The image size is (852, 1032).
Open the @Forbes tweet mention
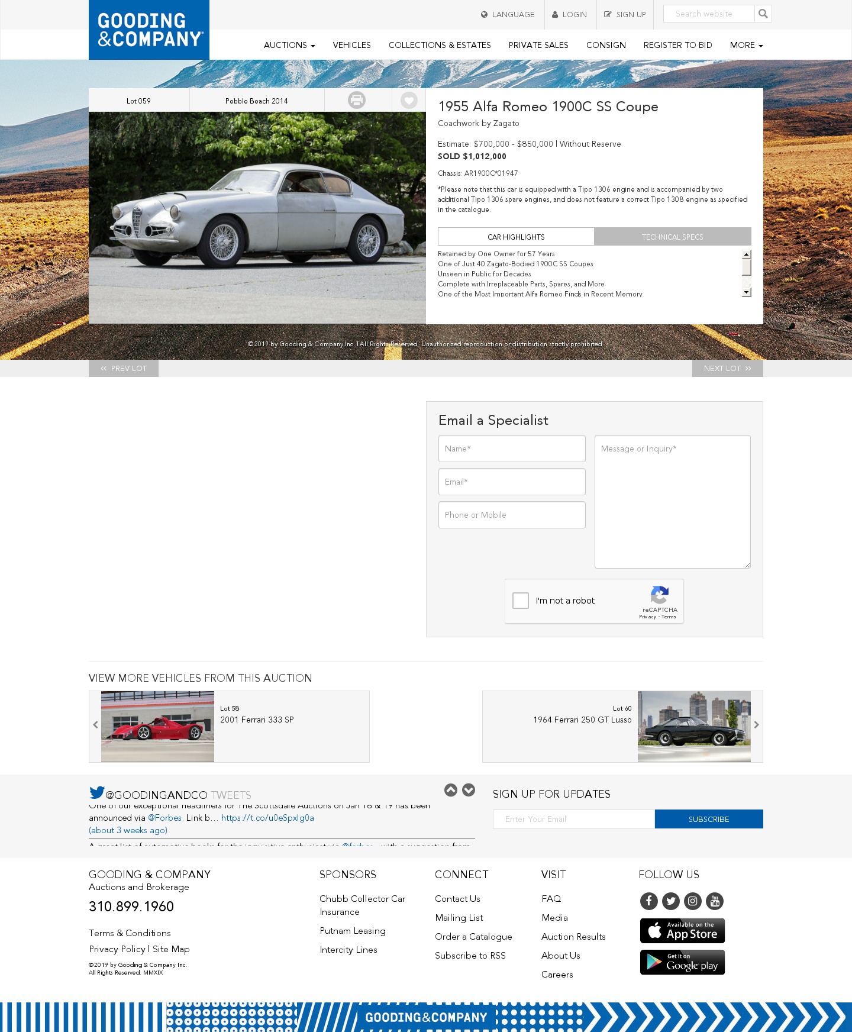[x=165, y=818]
